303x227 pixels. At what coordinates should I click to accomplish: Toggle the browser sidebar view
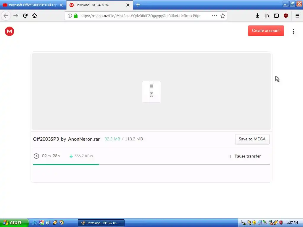(276, 16)
